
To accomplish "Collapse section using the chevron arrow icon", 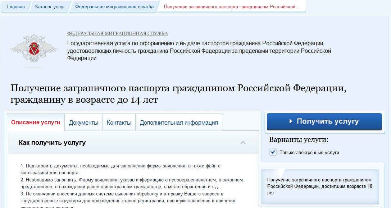I will tap(243, 143).
